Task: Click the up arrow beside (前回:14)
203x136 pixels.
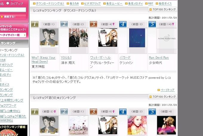Action: (x=173, y=24)
